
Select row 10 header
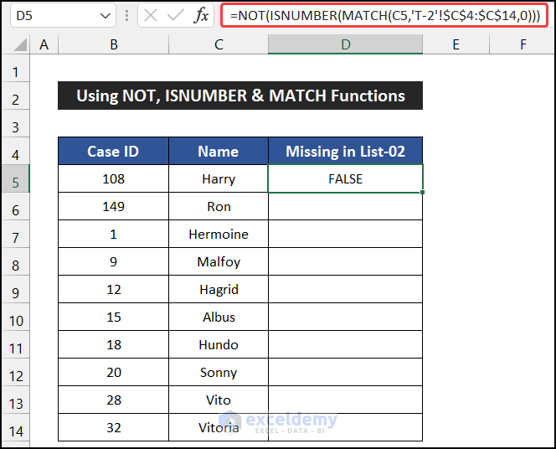[15, 317]
